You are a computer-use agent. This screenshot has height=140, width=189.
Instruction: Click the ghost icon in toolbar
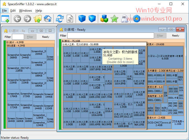[125, 19]
